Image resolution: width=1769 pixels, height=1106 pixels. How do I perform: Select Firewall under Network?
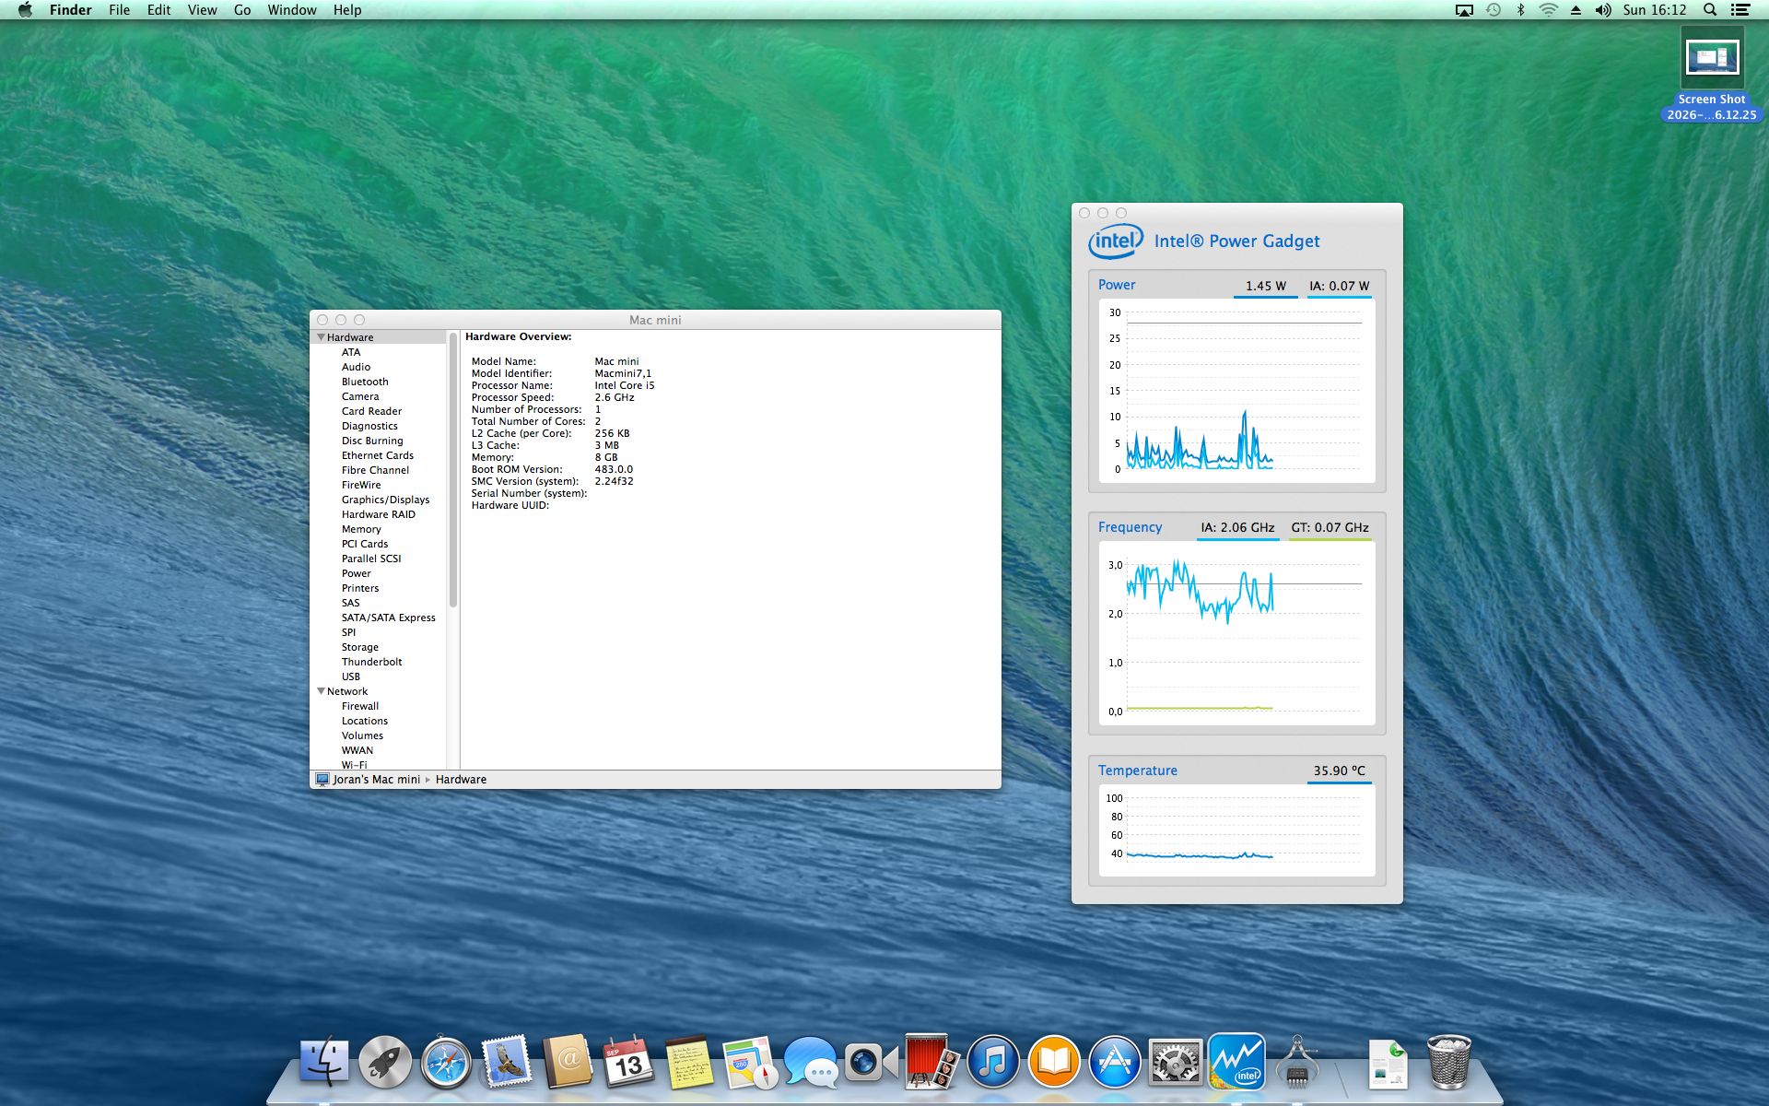359,706
